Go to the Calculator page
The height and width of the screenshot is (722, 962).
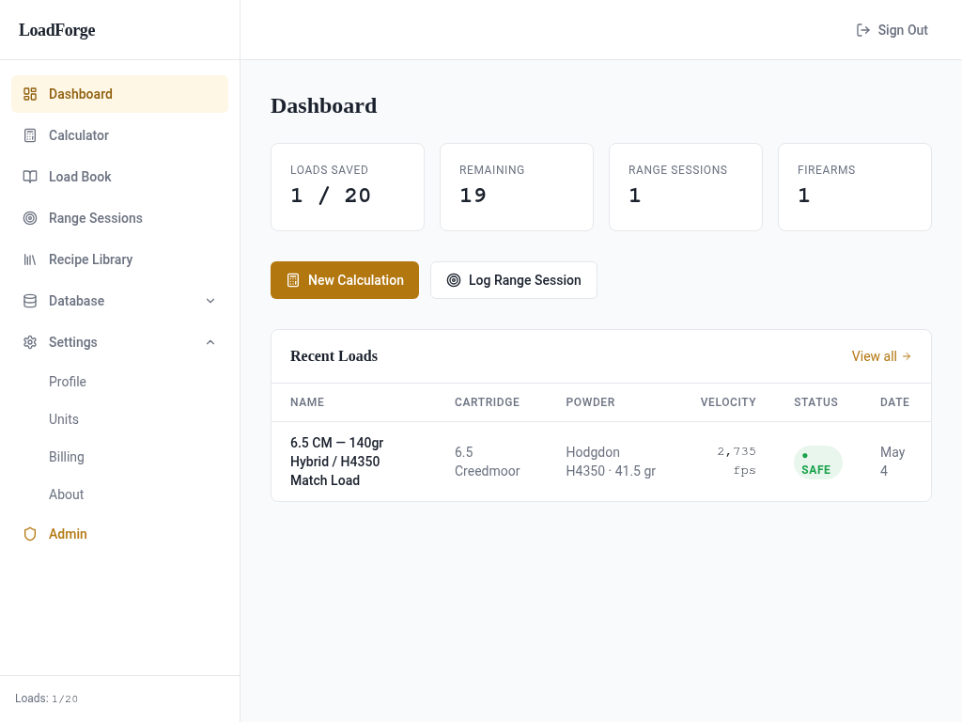[119, 135]
